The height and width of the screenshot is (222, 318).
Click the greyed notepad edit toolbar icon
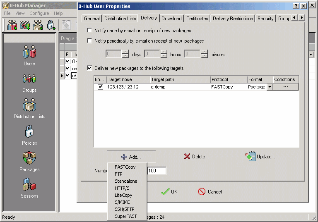pos(66,25)
